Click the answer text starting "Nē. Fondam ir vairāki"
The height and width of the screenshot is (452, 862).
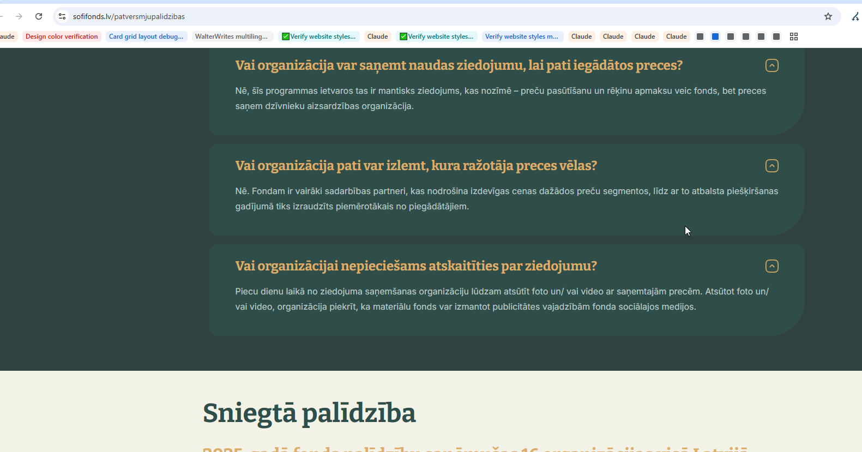click(507, 199)
